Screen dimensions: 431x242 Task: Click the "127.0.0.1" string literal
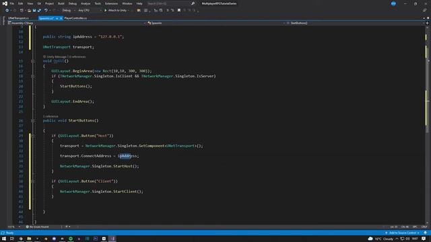pos(110,36)
